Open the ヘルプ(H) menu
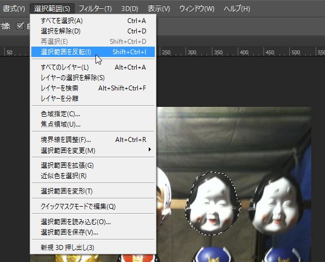The height and width of the screenshot is (262, 325). point(237,8)
